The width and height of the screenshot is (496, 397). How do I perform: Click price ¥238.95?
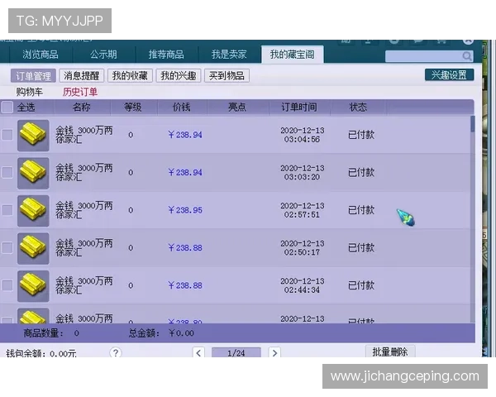185,210
